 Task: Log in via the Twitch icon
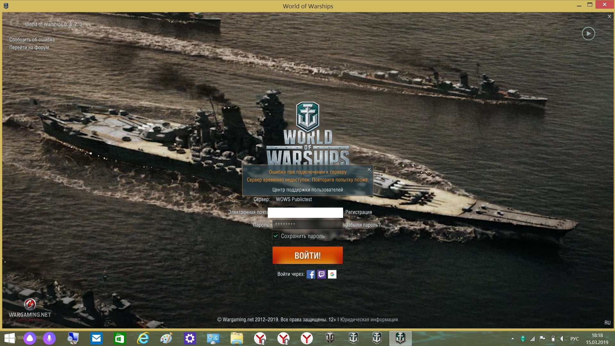tap(322, 274)
